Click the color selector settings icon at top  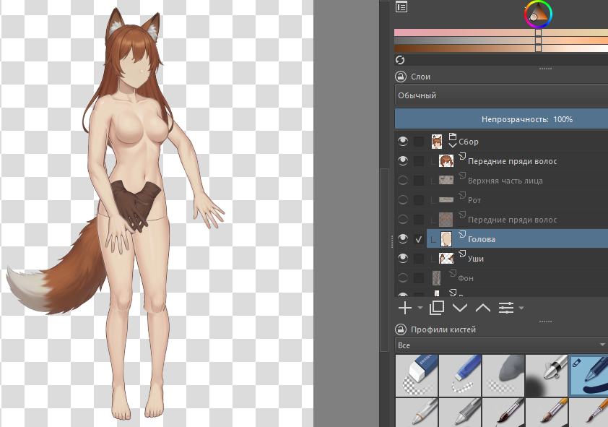pos(401,7)
